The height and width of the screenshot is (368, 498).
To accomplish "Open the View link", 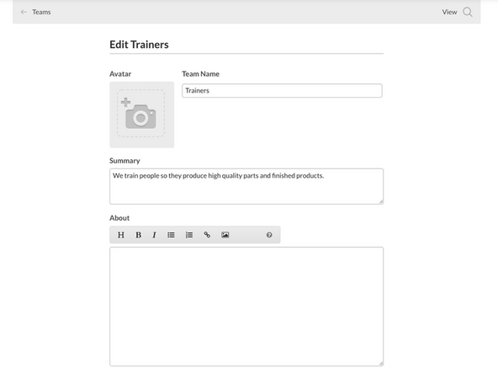I will coord(449,12).
